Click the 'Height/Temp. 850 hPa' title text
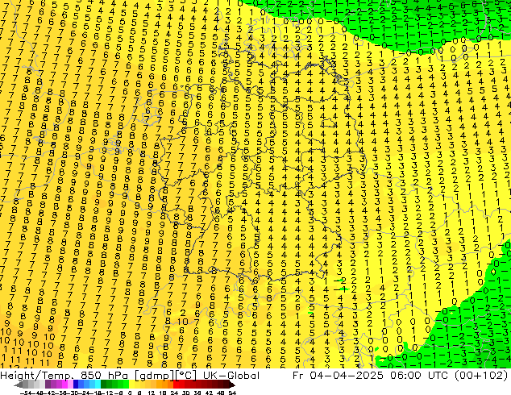 [64, 376]
